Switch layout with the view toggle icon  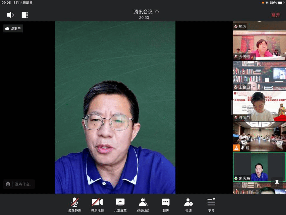[x=25, y=15]
